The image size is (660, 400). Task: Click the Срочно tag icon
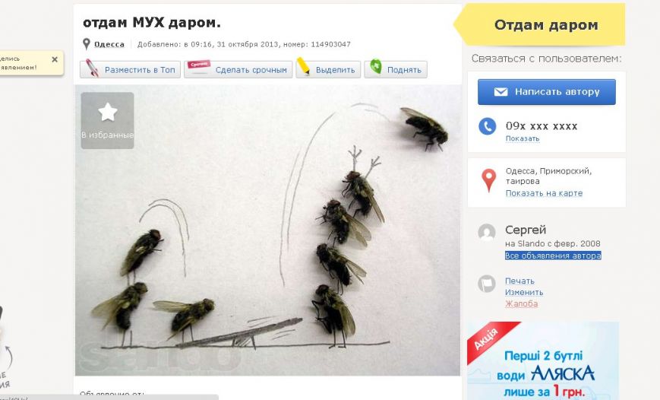199,67
